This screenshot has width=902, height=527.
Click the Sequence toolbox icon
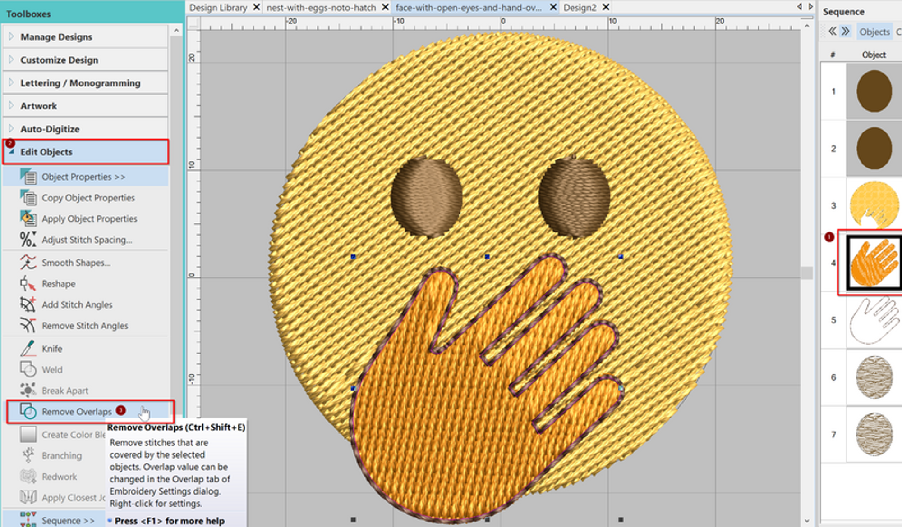tap(28, 519)
